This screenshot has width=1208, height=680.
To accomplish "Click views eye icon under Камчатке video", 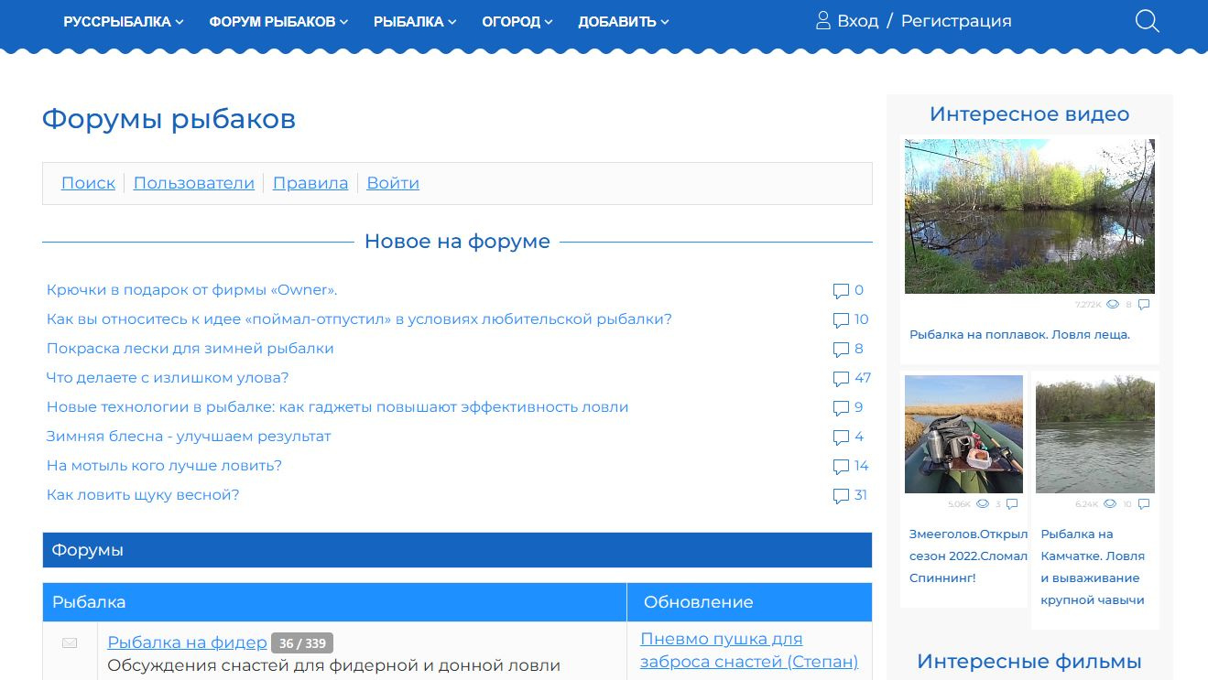I will pos(1110,503).
